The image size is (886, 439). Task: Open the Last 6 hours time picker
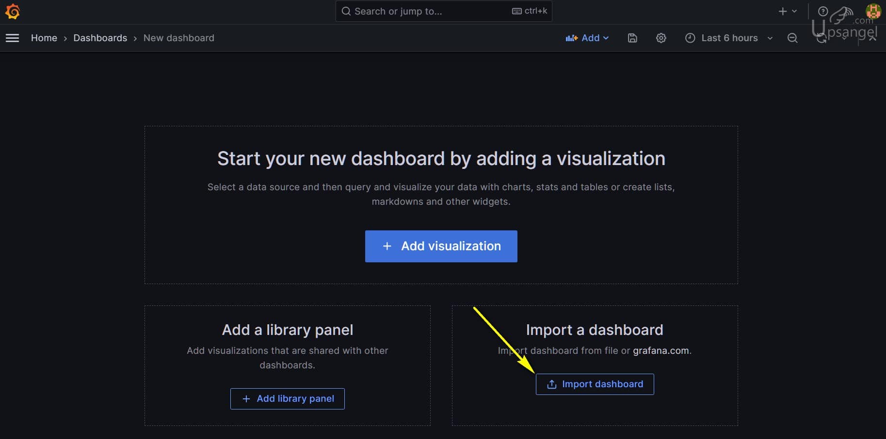pos(728,38)
